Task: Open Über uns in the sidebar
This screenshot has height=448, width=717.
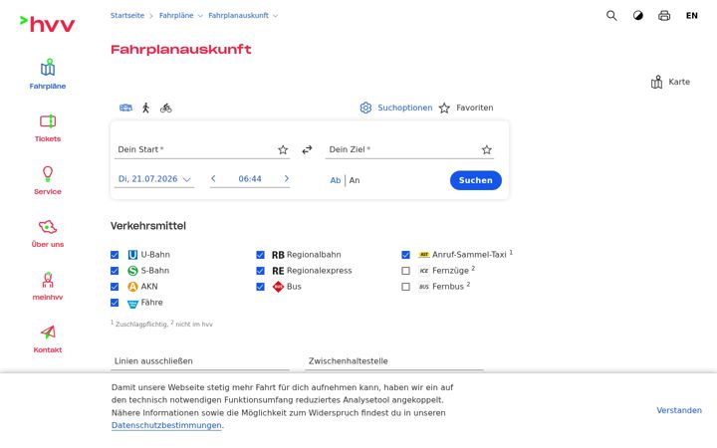Action: point(48,233)
